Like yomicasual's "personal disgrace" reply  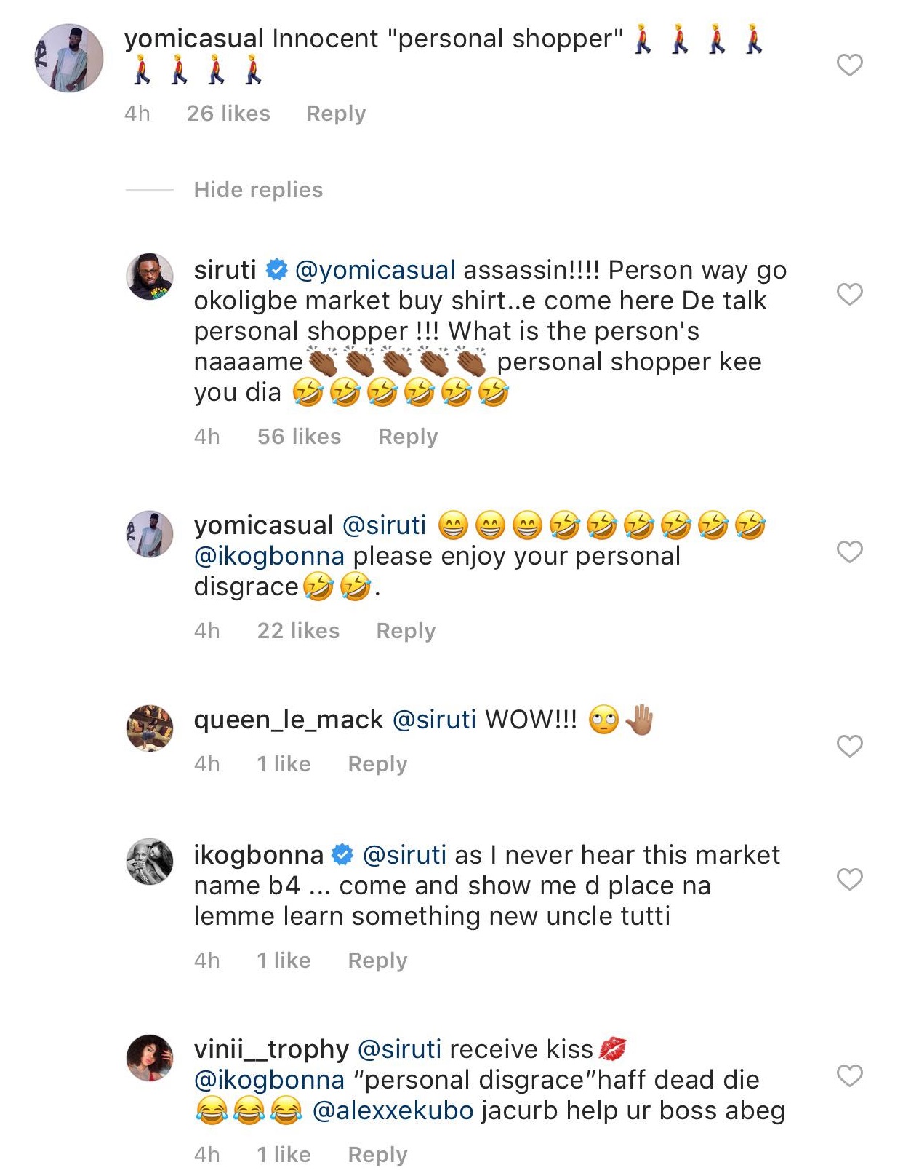click(x=849, y=552)
